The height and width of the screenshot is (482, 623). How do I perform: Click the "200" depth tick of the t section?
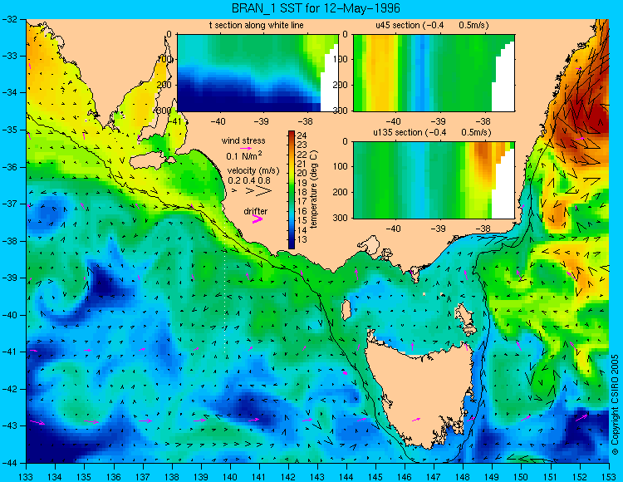164,85
